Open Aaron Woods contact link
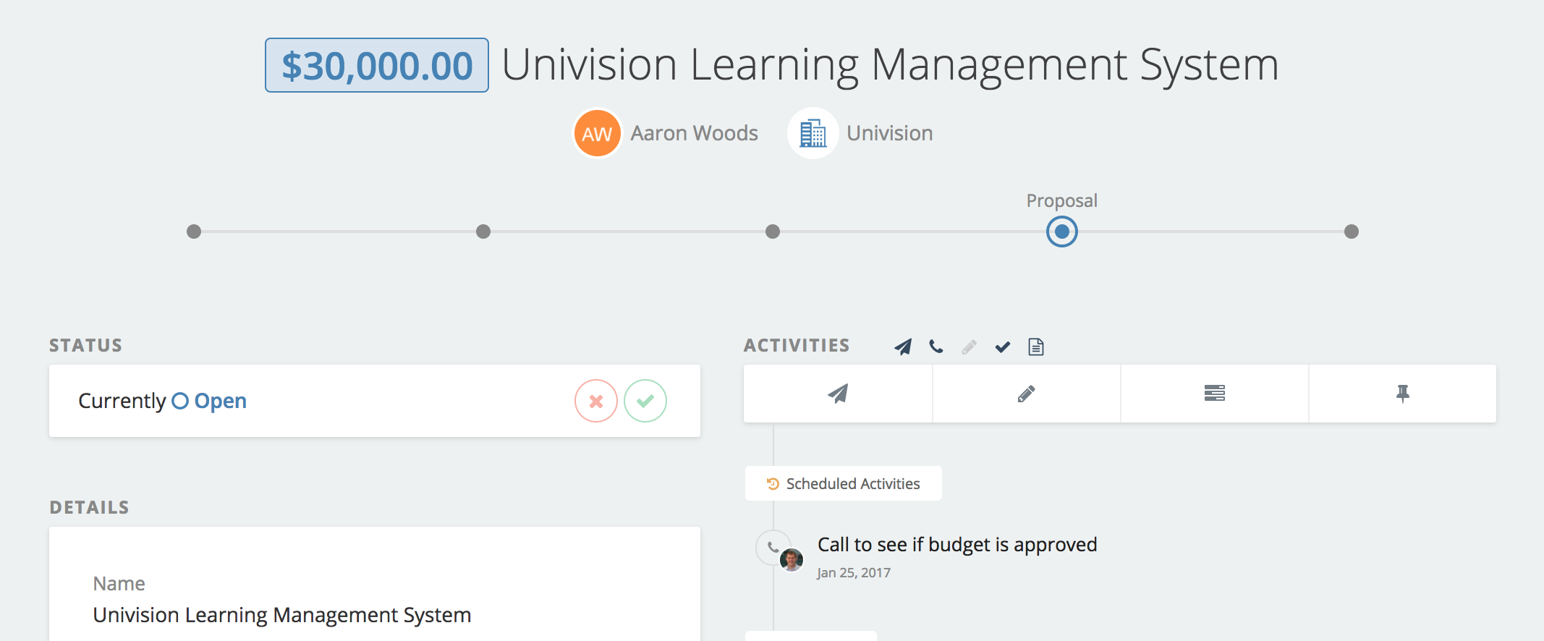1544x641 pixels. tap(694, 133)
